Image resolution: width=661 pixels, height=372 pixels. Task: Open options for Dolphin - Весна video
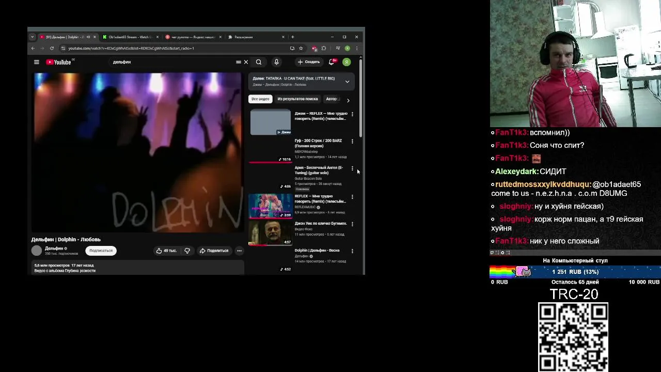point(352,251)
